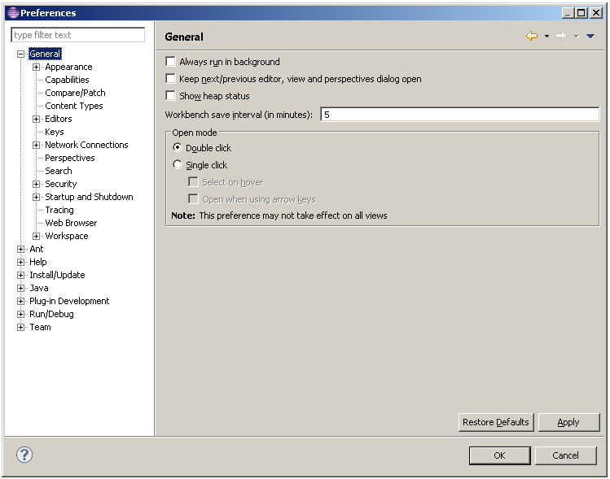Maximize the Preferences window
Screen dimensions: 610x479
pos(581,13)
